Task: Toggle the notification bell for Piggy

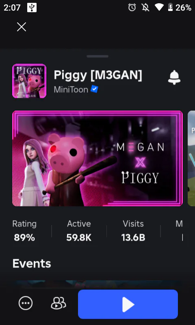Action: (x=174, y=77)
